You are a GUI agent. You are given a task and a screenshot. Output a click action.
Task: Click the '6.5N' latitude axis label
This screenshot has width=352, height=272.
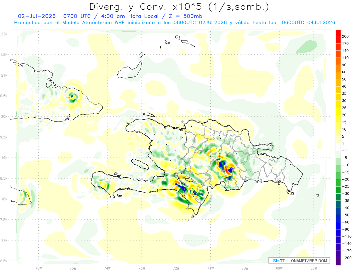(4, 261)
